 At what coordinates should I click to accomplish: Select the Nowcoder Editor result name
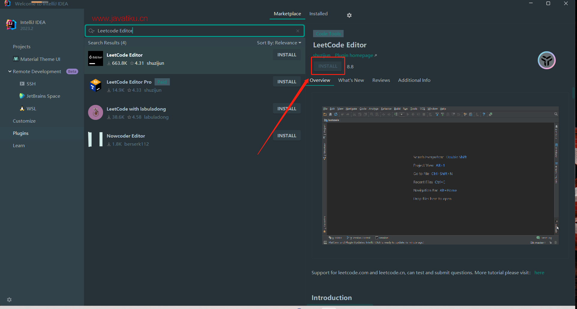[126, 136]
